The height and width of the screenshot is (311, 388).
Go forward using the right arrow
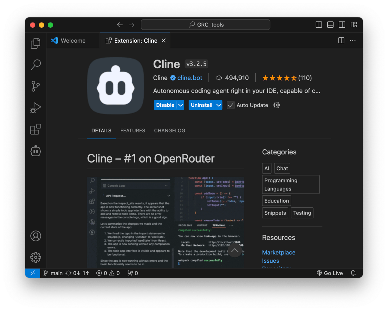(x=132, y=25)
